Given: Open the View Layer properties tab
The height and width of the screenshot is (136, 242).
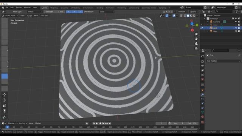Looking at the screenshot, I should pos(203,70).
